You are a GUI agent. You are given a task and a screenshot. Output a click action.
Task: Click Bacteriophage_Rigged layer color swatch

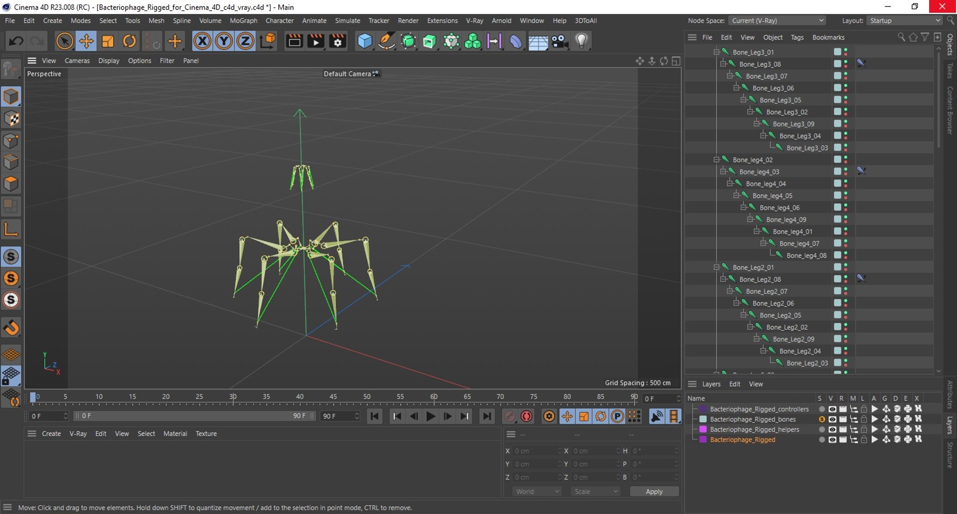click(703, 440)
